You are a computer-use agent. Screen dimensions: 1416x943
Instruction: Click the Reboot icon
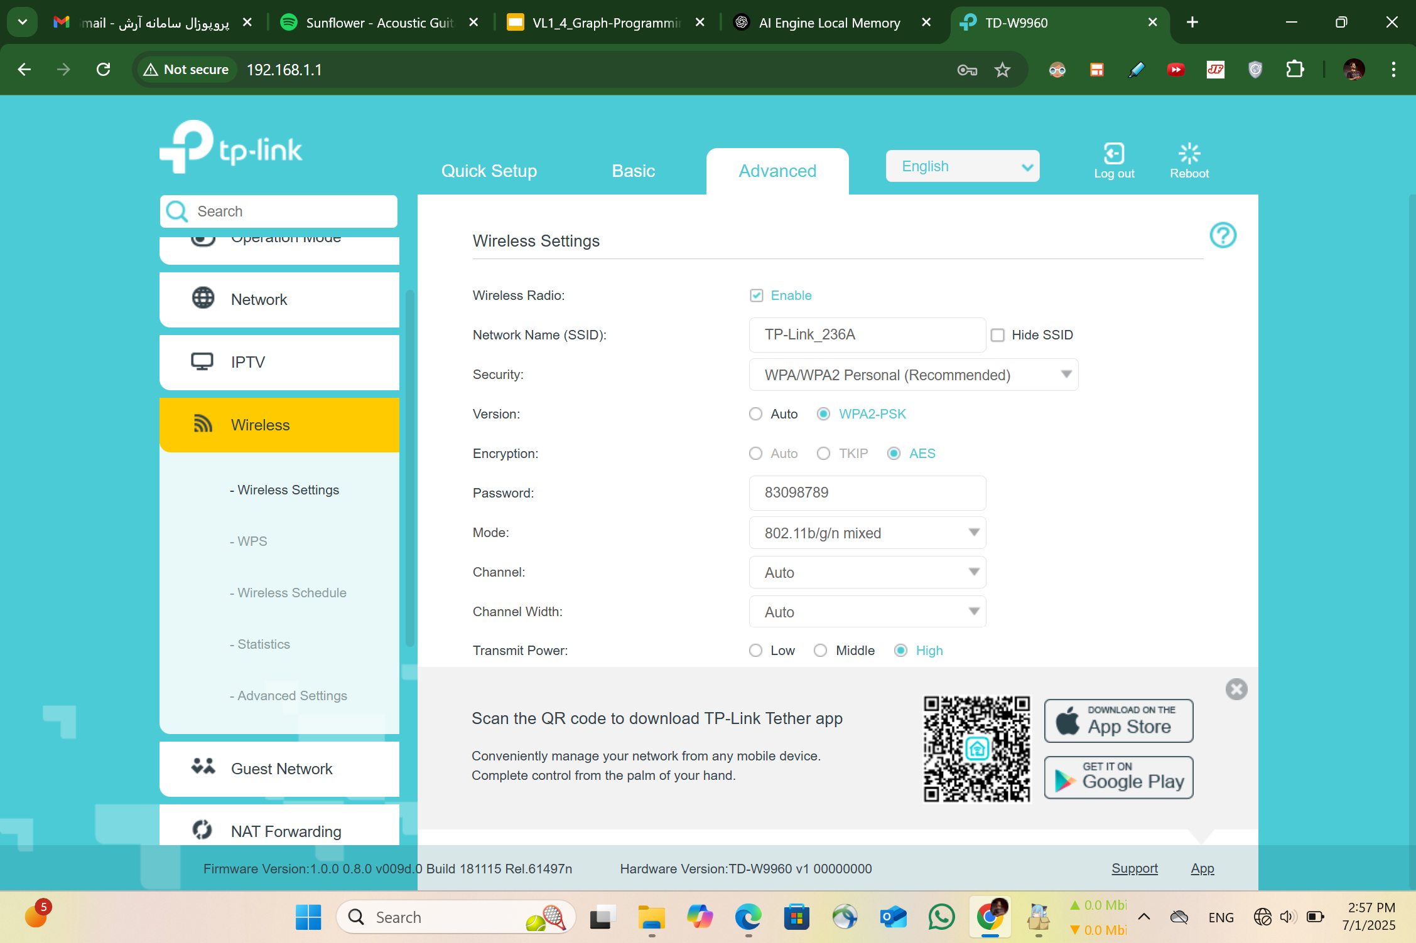(1189, 152)
